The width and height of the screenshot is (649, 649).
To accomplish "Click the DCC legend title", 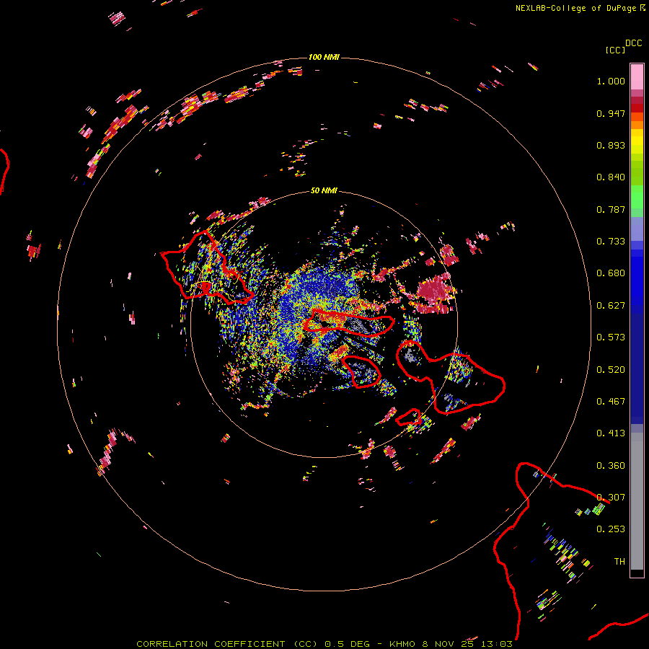I will tap(633, 43).
